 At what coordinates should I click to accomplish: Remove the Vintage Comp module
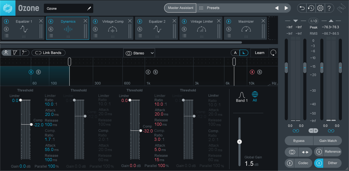(130, 21)
